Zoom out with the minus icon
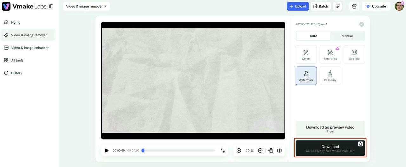This screenshot has width=406, height=167. 239,151
